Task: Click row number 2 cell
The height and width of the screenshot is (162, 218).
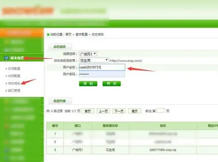Action: [x=55, y=142]
